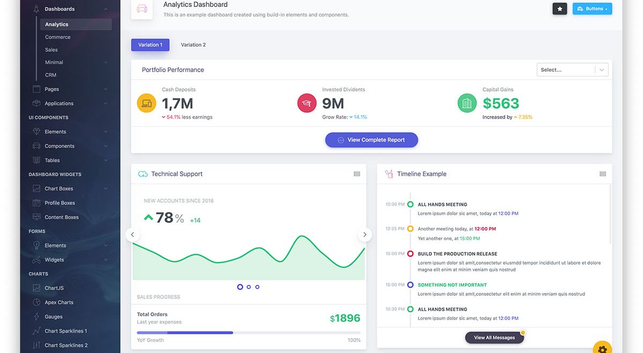This screenshot has width=643, height=353.
Task: Open the Technical Support card menu icon
Action: pyautogui.click(x=357, y=174)
